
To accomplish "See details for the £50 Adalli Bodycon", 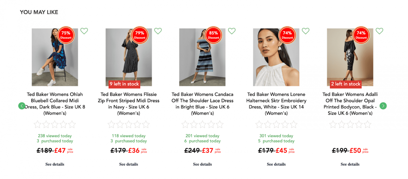I will (350, 164).
